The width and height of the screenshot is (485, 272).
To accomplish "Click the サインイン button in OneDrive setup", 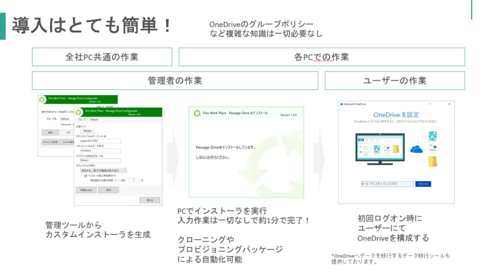I will click(x=423, y=184).
